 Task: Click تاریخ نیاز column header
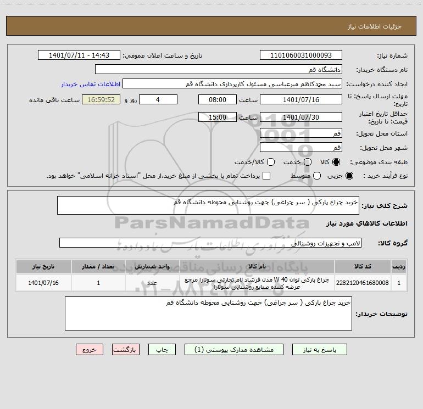[x=43, y=267]
